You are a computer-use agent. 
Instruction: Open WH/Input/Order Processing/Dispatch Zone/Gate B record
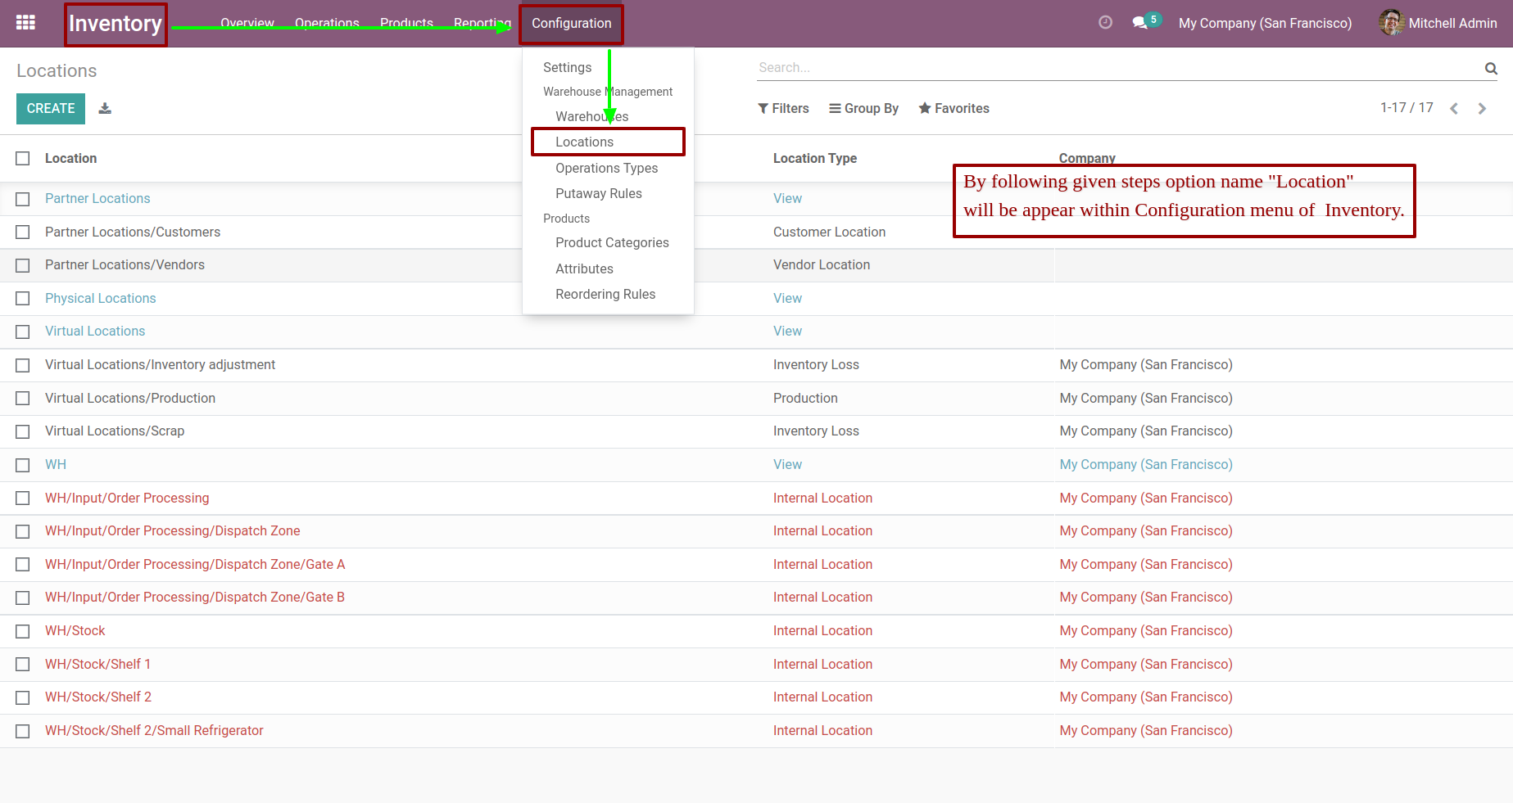tap(195, 597)
